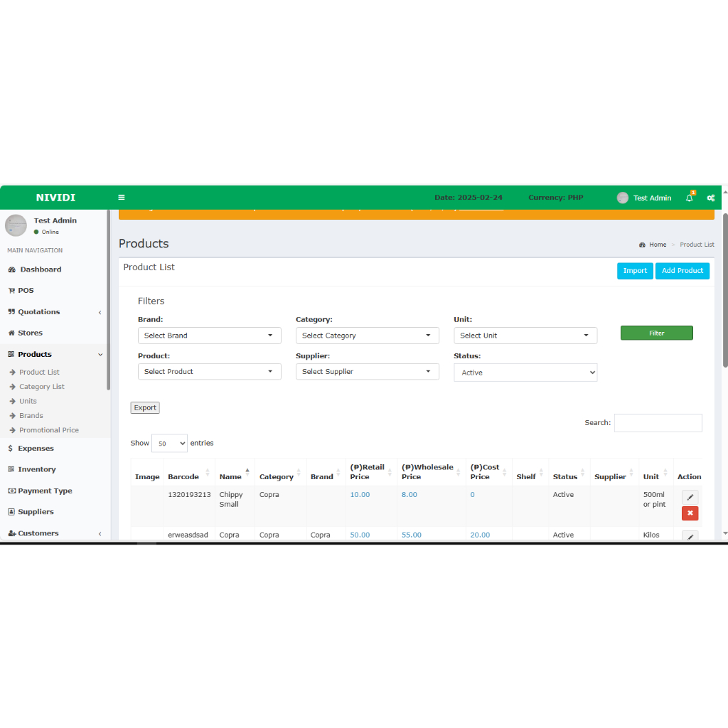Click the Export button
Image resolution: width=728 pixels, height=728 pixels.
point(145,408)
